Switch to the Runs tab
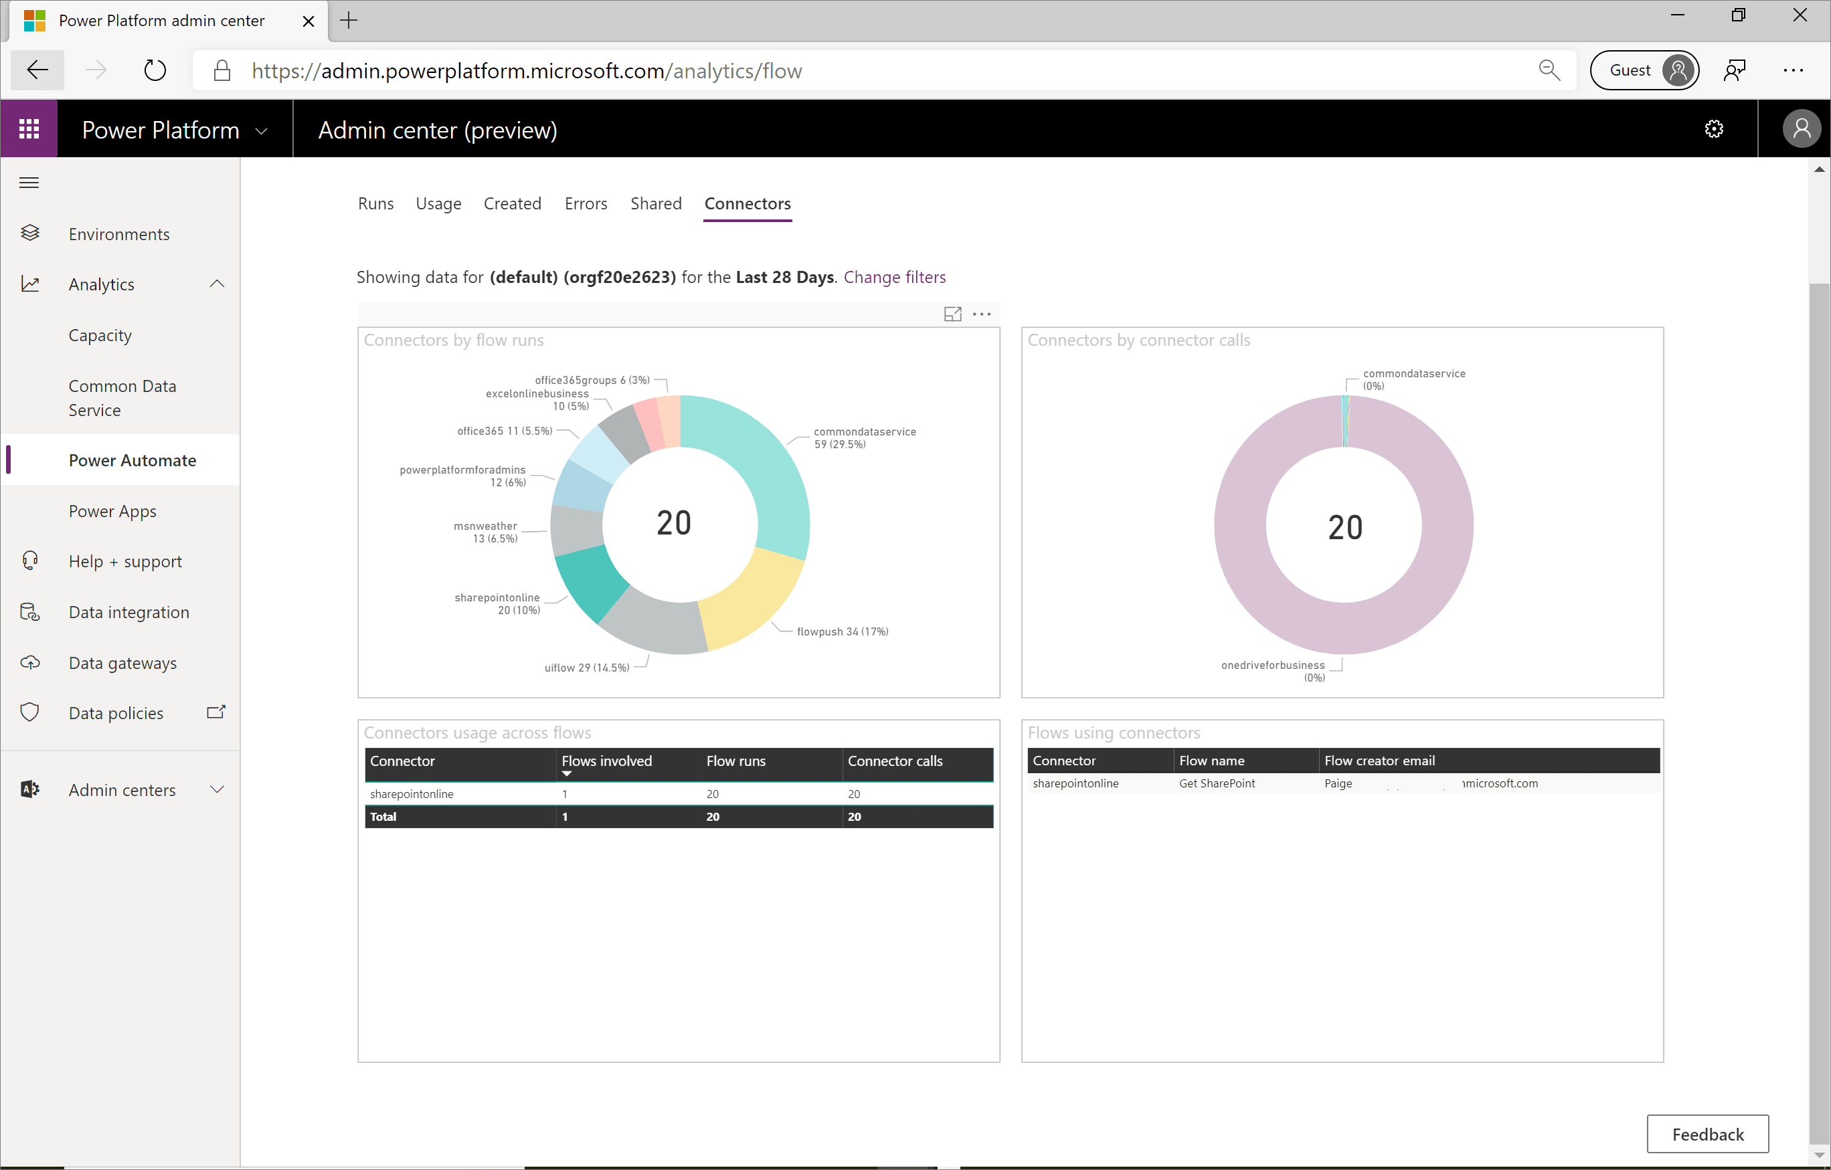This screenshot has width=1831, height=1170. point(375,204)
